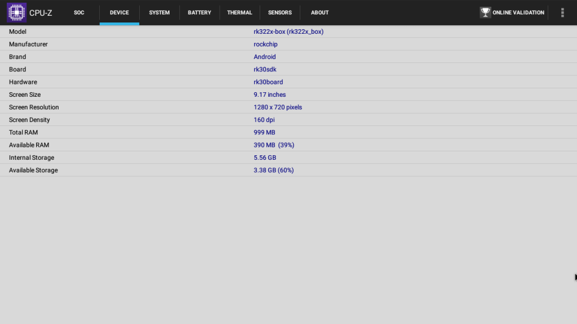The width and height of the screenshot is (577, 324).
Task: Select the Available RAM label
Action: point(29,145)
